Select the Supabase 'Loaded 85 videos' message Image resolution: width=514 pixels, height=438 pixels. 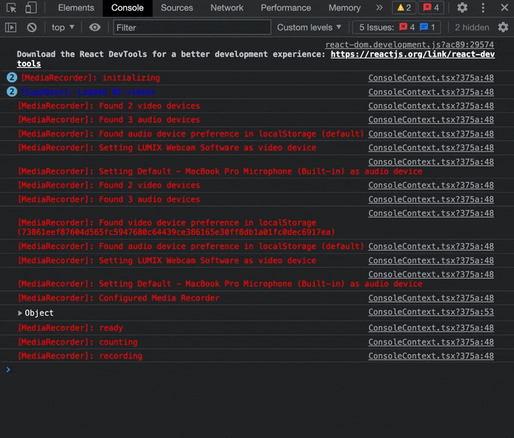tap(88, 92)
